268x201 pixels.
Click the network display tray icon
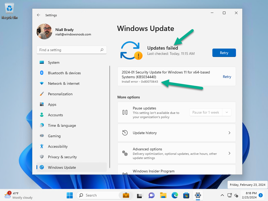click(x=229, y=195)
